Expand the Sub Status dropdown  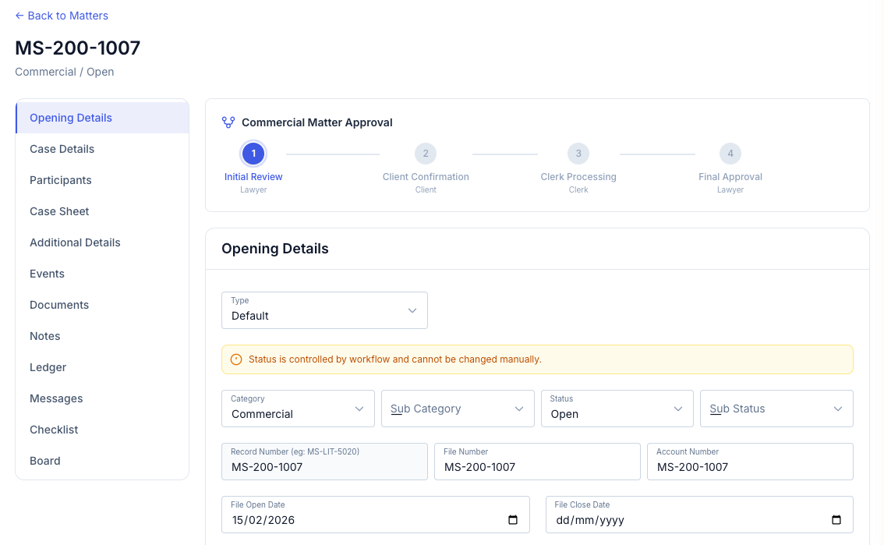(x=776, y=409)
